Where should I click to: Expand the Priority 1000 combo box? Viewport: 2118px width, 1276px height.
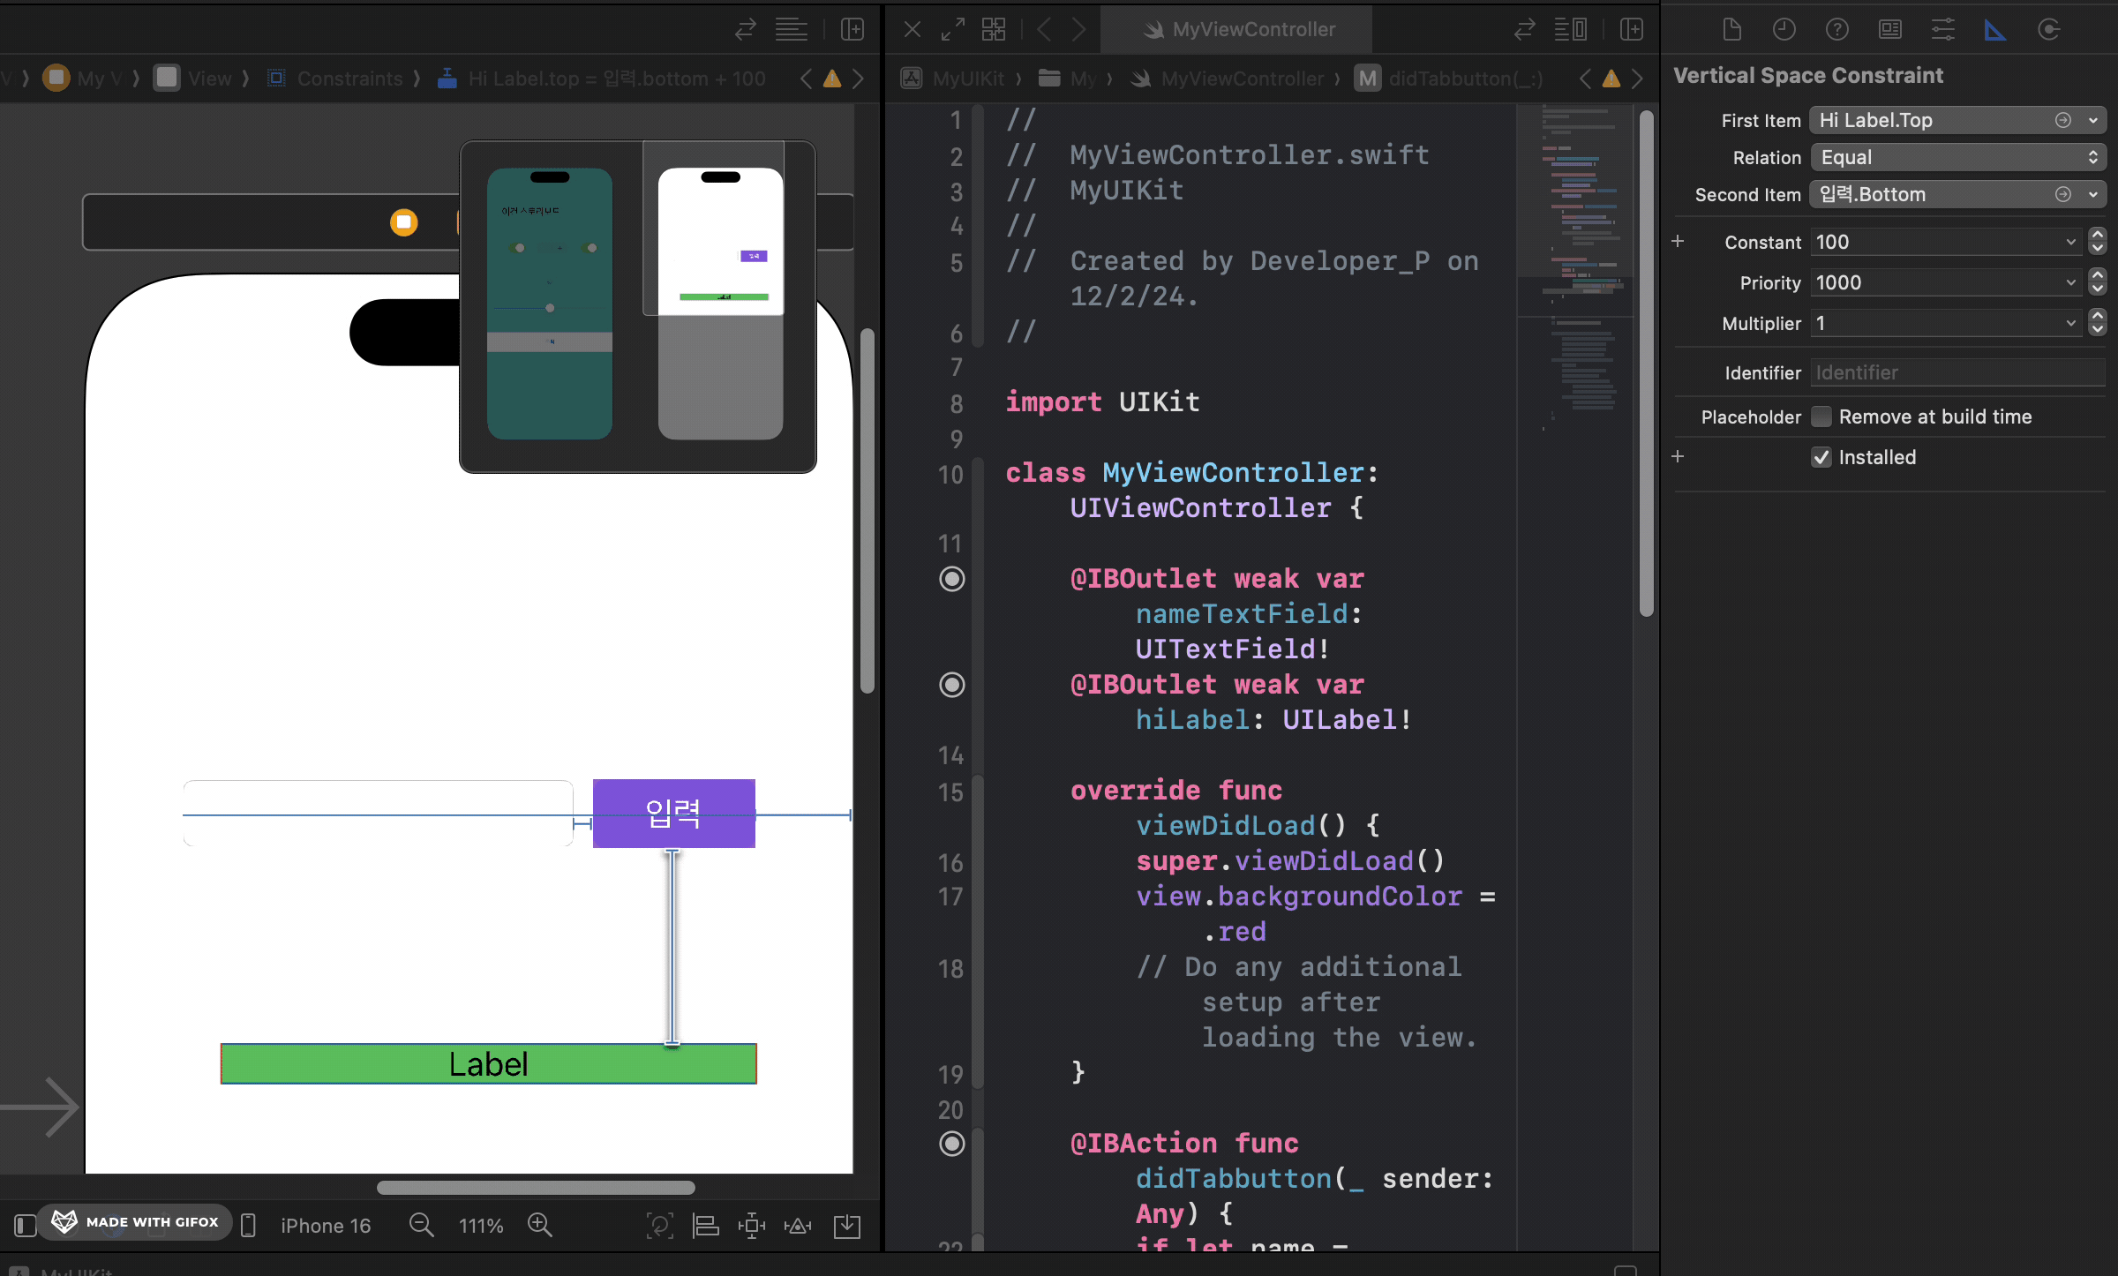[x=2070, y=282]
